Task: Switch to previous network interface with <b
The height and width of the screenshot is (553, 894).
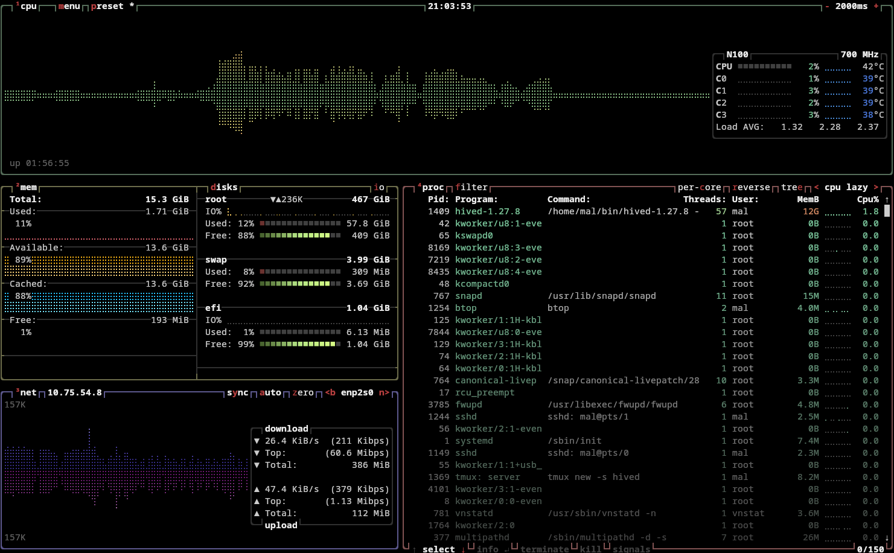Action: 330,392
